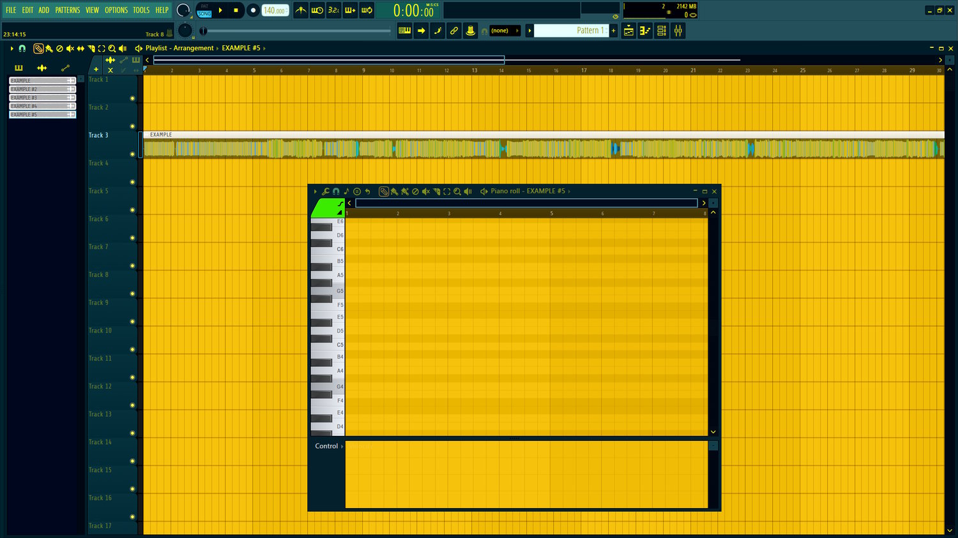Open Control lane selector in Piano roll

[x=329, y=446]
